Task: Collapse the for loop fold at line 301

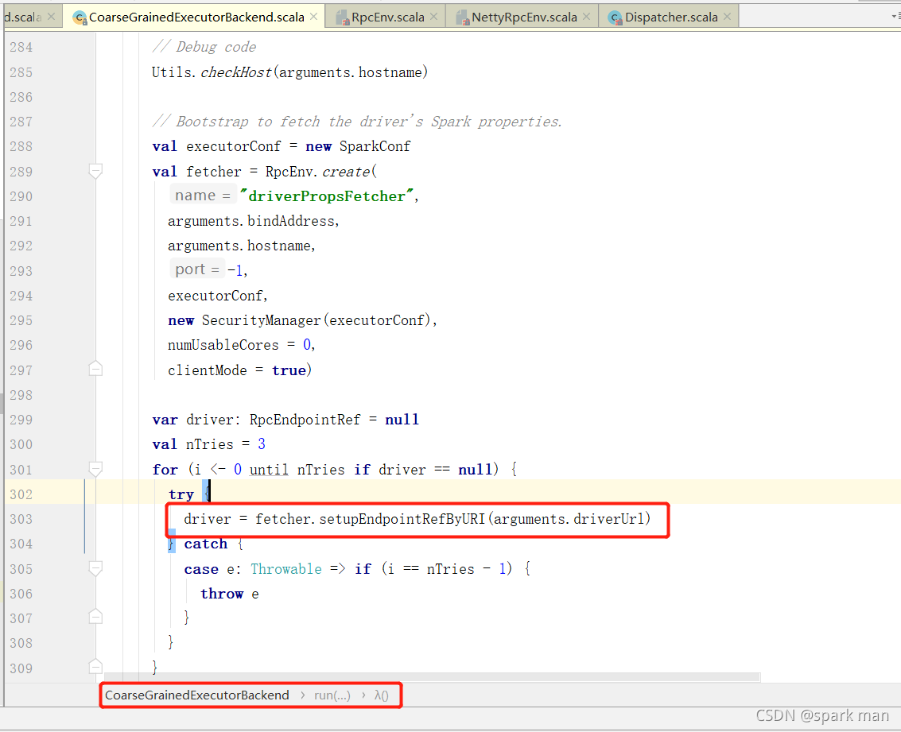Action: coord(96,469)
